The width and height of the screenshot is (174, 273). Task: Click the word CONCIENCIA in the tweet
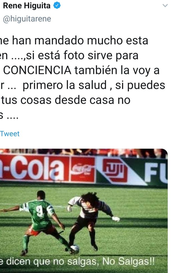point(37,70)
